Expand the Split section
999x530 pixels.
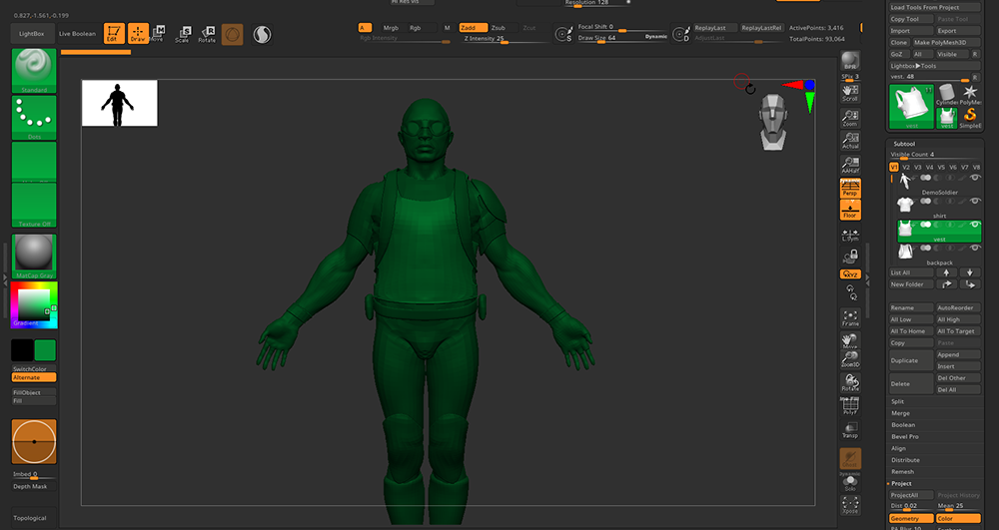898,401
